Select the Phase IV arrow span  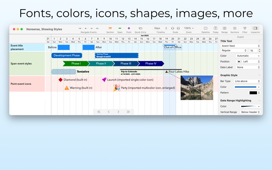tap(151, 64)
